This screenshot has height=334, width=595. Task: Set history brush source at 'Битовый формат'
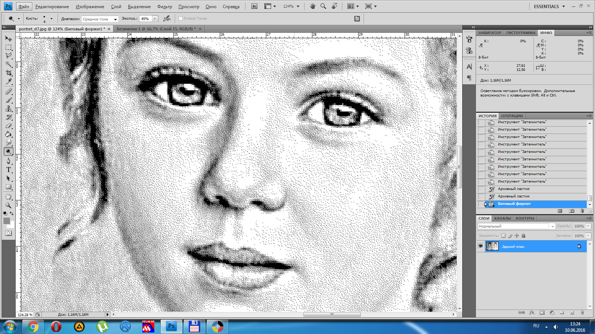point(481,204)
